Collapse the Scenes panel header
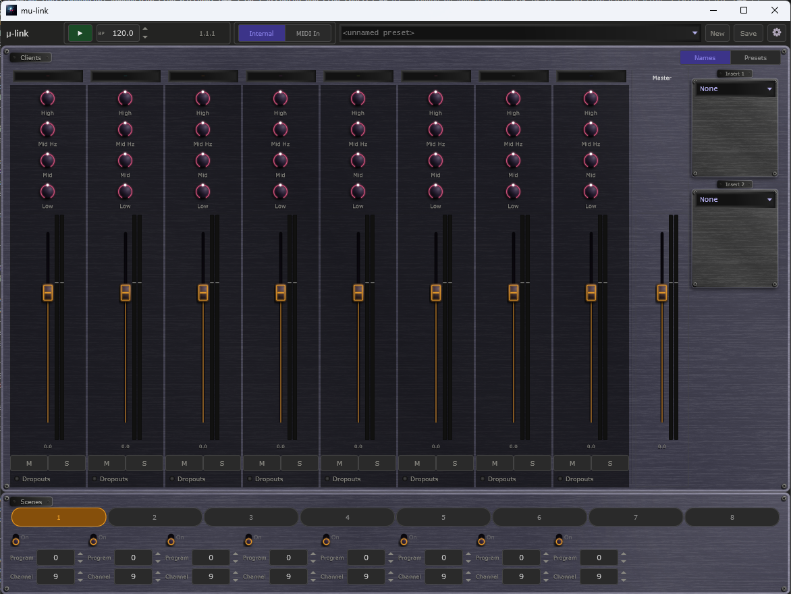The height and width of the screenshot is (594, 791). (31, 502)
